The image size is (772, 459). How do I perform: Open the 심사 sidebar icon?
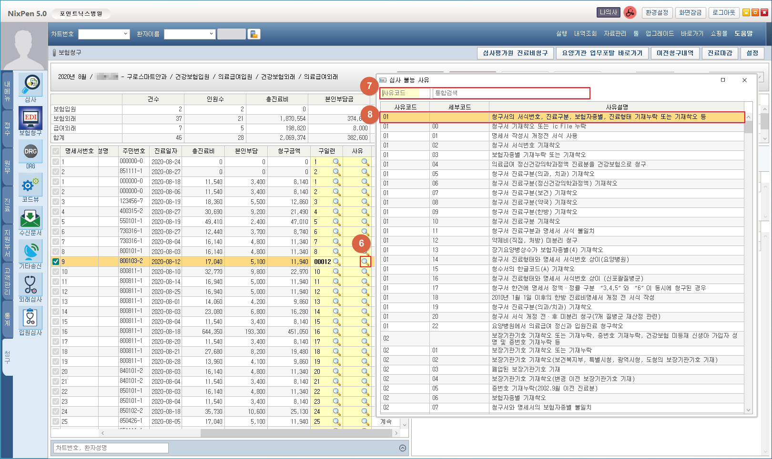[x=30, y=85]
